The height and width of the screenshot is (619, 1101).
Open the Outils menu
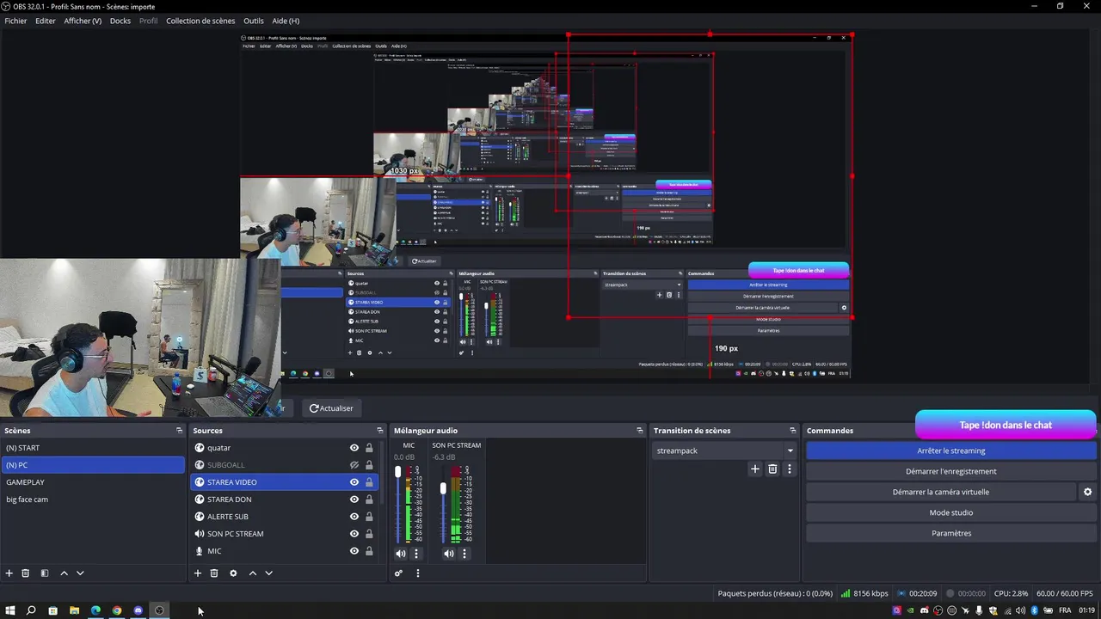point(254,21)
